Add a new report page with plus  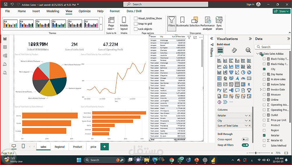(105, 147)
